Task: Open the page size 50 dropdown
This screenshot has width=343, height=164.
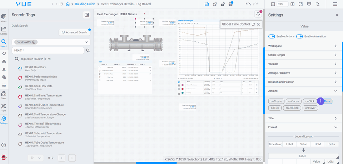Action: pos(36,158)
